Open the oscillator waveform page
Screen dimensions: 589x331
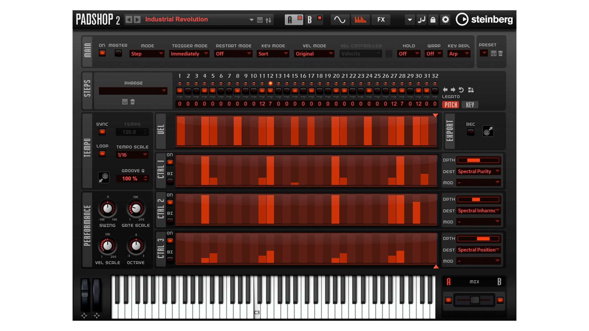[340, 20]
